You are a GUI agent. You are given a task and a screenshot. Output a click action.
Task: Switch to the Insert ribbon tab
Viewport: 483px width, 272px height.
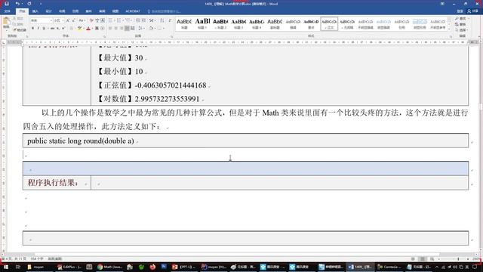coord(35,11)
